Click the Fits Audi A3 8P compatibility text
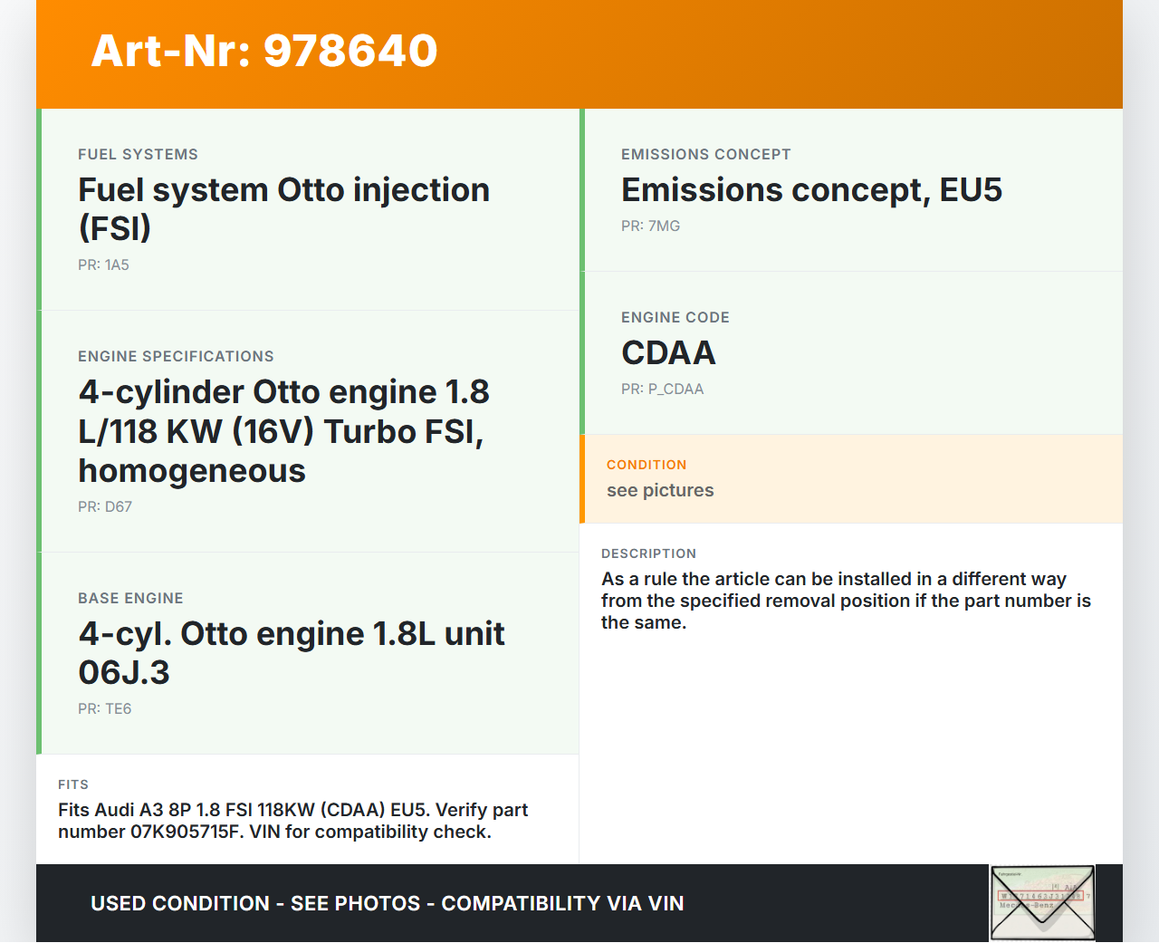This screenshot has width=1159, height=943. pos(292,821)
